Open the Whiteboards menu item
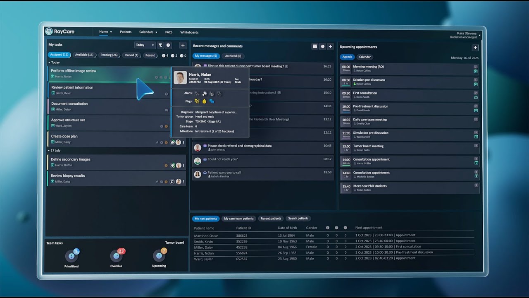Image resolution: width=529 pixels, height=298 pixels. (x=189, y=32)
